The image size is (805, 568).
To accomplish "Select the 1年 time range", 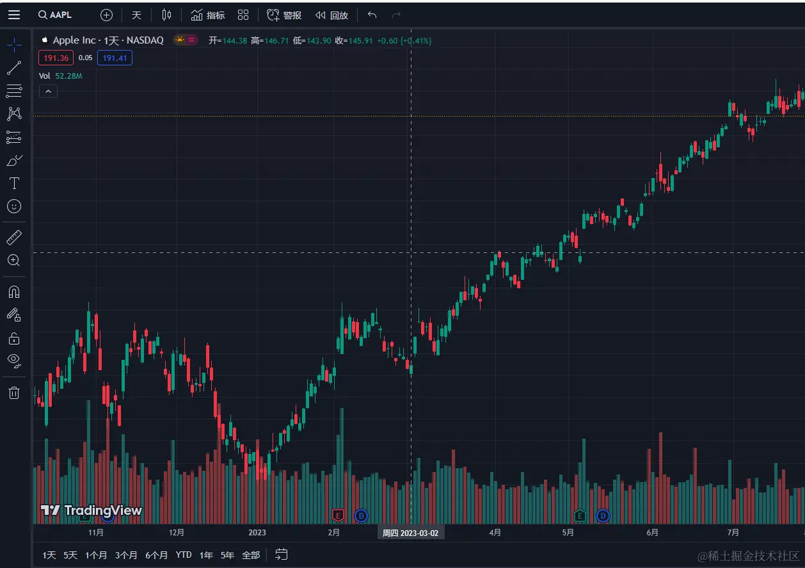I will [206, 555].
